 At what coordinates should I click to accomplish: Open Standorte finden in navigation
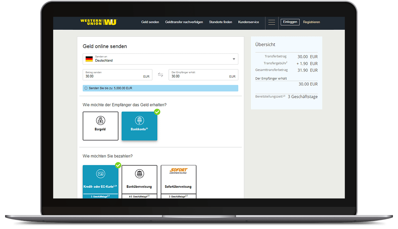[220, 22]
